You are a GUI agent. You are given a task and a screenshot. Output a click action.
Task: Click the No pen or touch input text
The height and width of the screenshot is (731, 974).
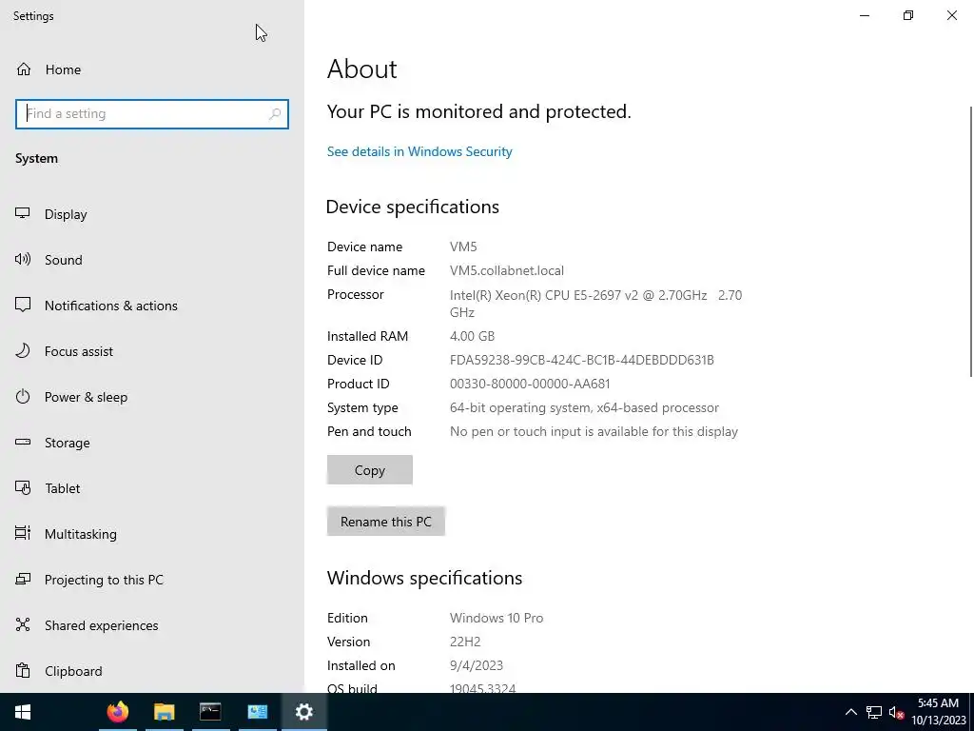594,431
